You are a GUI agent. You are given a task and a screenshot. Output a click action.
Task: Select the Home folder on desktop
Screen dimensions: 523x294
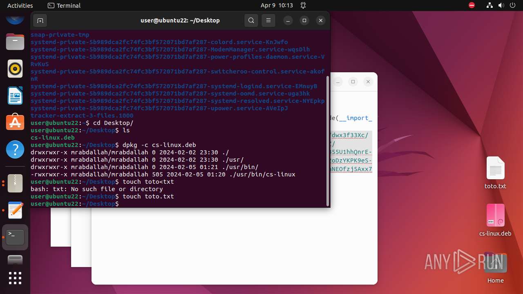495,268
